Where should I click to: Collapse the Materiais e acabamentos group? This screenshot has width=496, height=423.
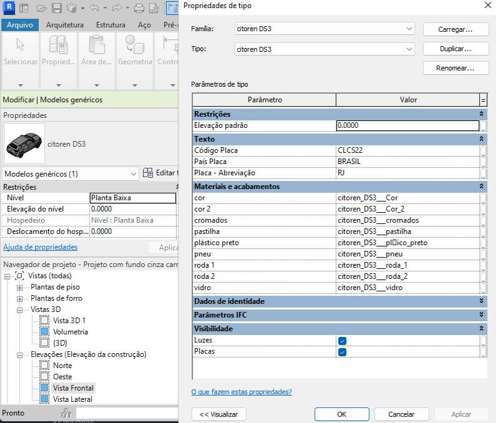pyautogui.click(x=481, y=186)
